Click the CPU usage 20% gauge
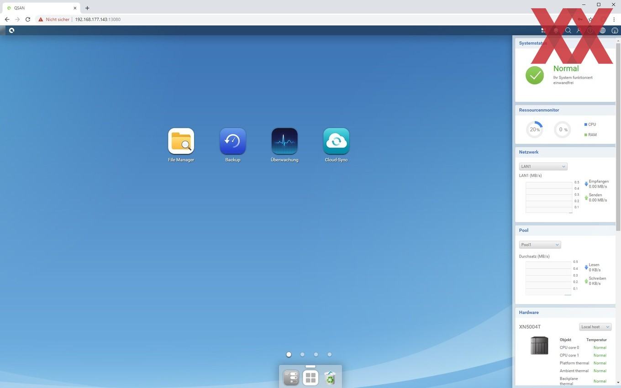 click(534, 130)
